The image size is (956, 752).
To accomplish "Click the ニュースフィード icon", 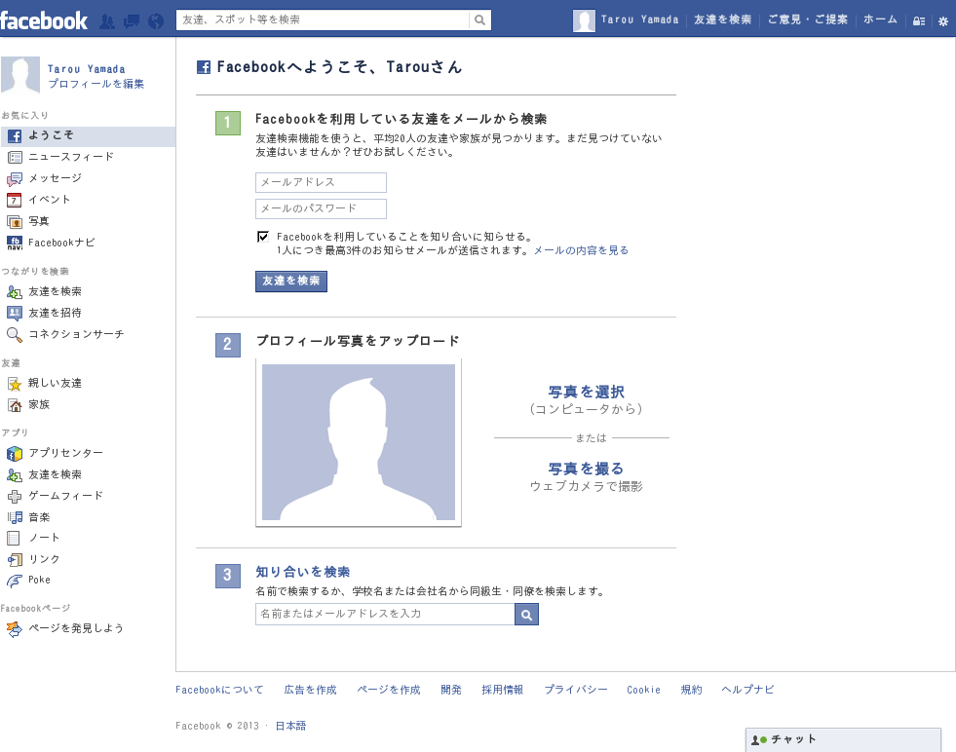I will 15,157.
